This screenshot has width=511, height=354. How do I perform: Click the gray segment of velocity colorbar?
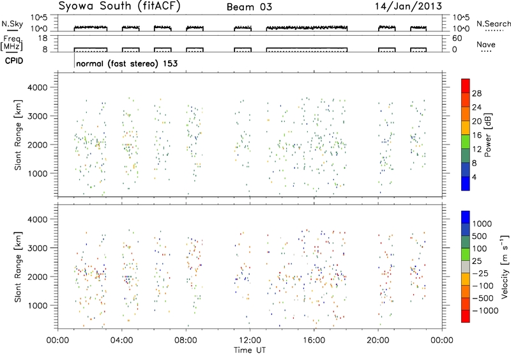(466, 266)
